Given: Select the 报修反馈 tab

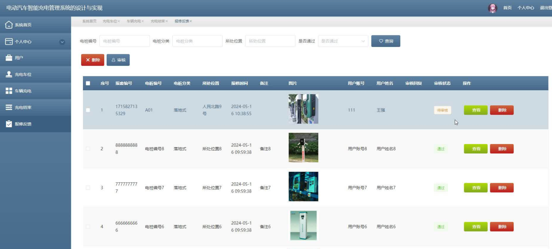Looking at the screenshot, I should [x=182, y=21].
